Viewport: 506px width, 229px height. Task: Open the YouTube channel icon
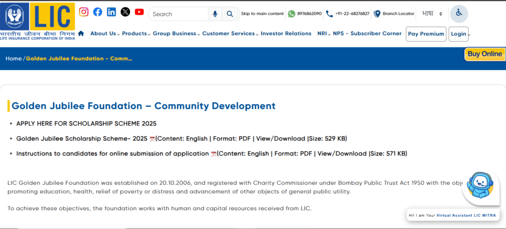(139, 12)
